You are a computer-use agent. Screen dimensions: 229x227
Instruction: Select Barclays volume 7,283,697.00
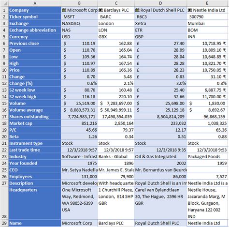point(116,104)
